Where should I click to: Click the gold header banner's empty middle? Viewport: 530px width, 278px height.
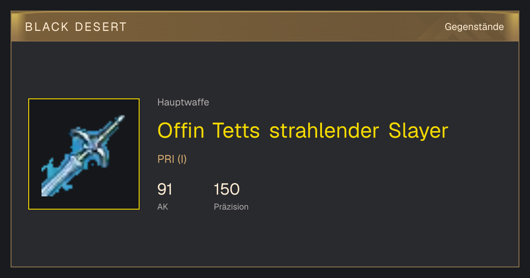click(283, 27)
